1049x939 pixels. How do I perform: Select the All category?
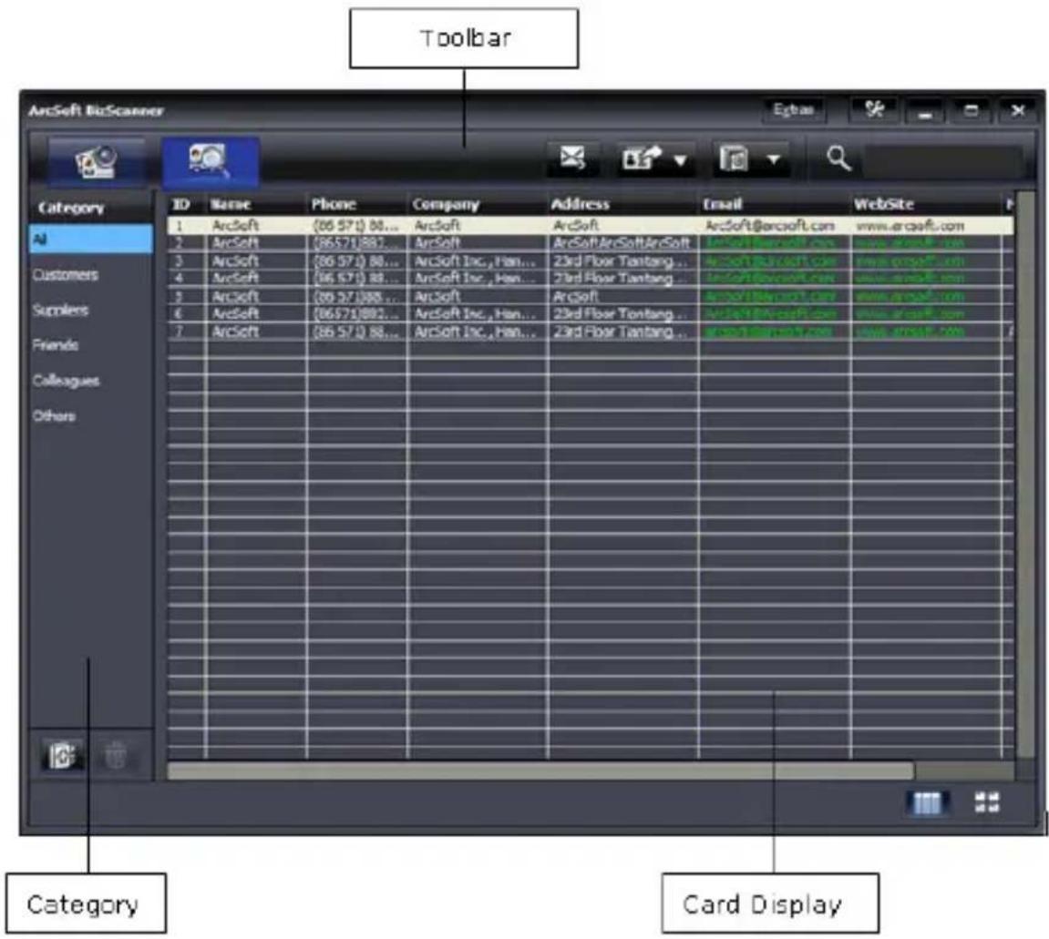tap(91, 240)
